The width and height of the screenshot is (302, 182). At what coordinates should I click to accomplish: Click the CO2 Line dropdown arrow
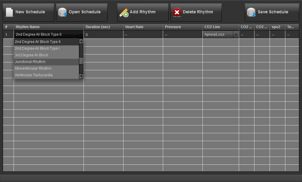(236, 34)
